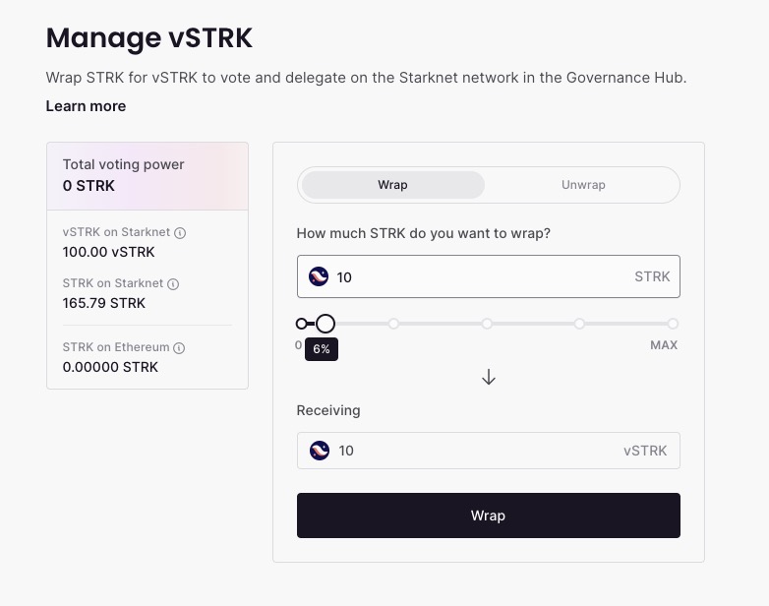Click the down arrow between the fields
Viewport: 769px width, 606px height.
[489, 378]
